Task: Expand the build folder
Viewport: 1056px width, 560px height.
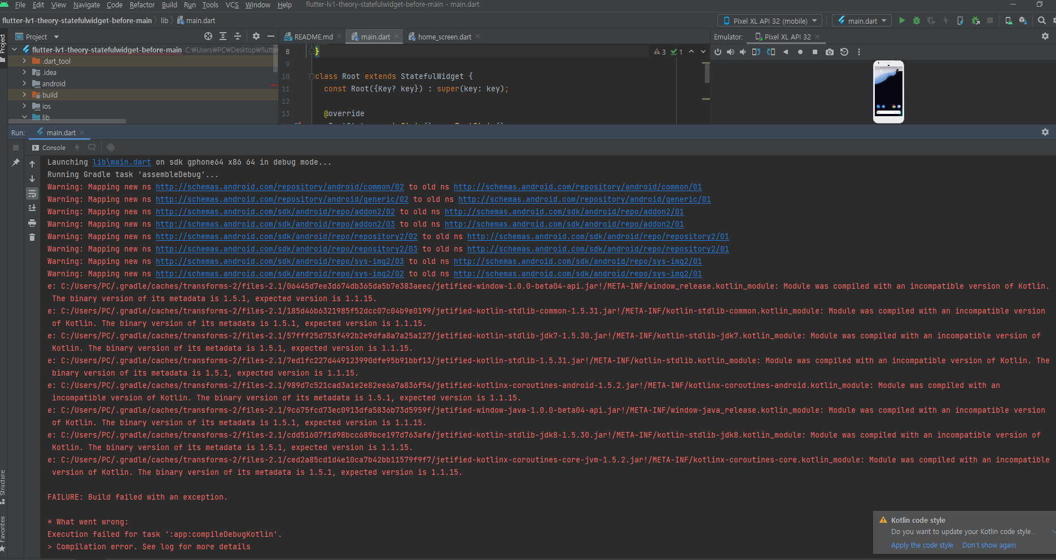Action: tap(24, 95)
